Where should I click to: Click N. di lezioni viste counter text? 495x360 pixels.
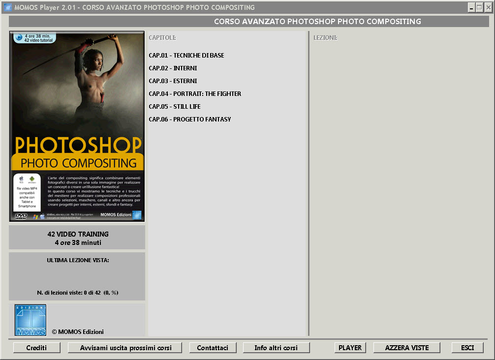click(78, 293)
